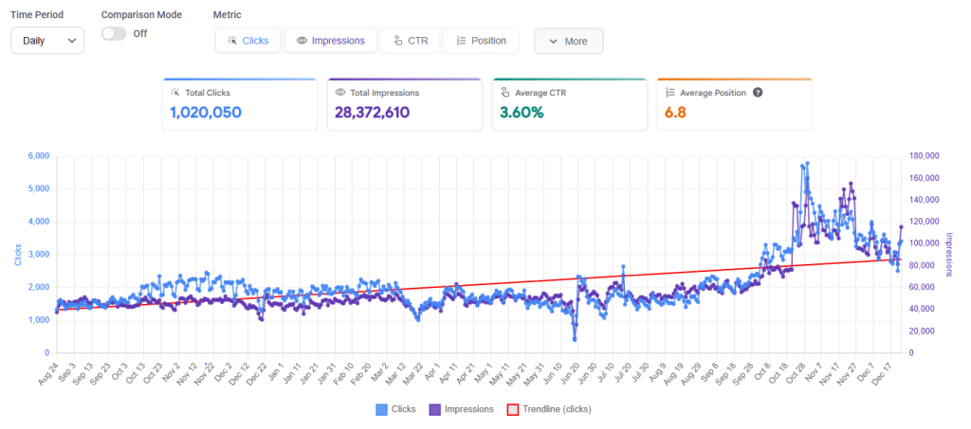Click the list icon in Average Position card
The height and width of the screenshot is (429, 971).
coord(669,93)
